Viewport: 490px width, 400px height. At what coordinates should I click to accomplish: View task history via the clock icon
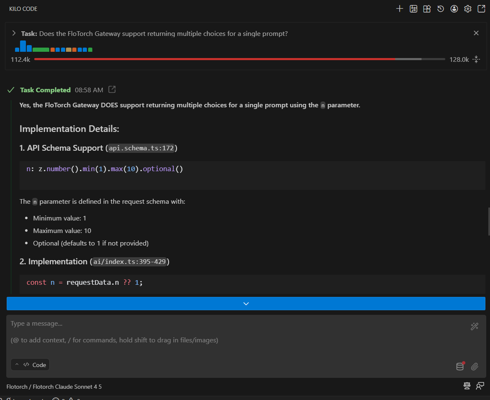(x=440, y=8)
